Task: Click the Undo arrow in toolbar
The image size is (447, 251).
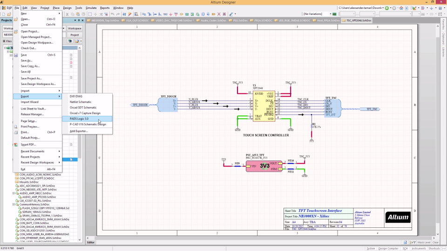Action: (112, 14)
